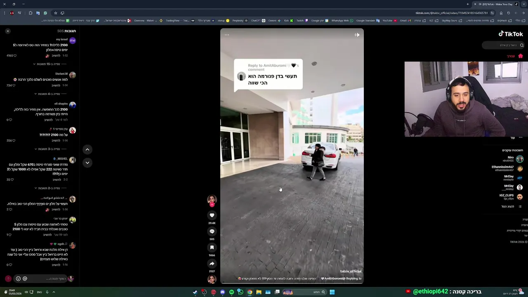Open comments via the speech bubble icon
Viewport: 528px width, 297px height.
point(212,231)
